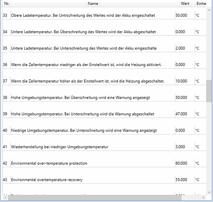Click the scroll down arrow of vertical scrollbar
This screenshot has width=213, height=202.
[x=209, y=192]
